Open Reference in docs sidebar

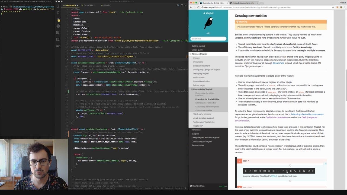click(x=196, y=130)
